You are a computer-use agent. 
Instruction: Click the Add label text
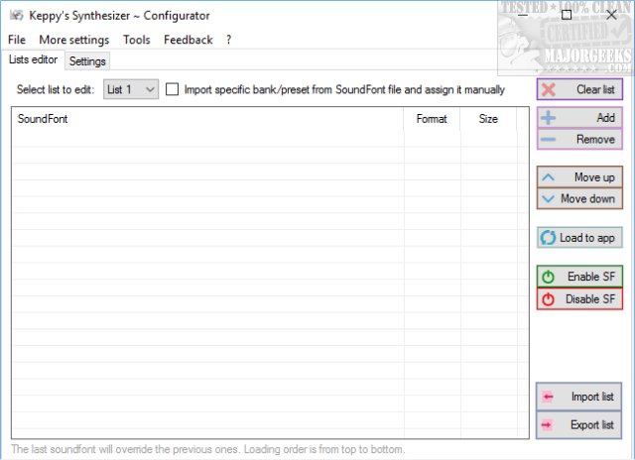pyautogui.click(x=606, y=118)
